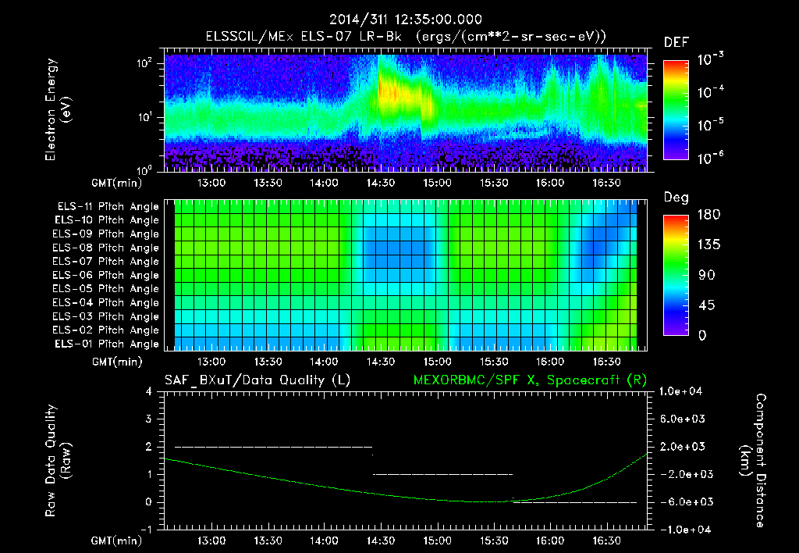Select the ELS-05 Pitch Angle row label
The width and height of the screenshot is (799, 553).
coord(106,289)
